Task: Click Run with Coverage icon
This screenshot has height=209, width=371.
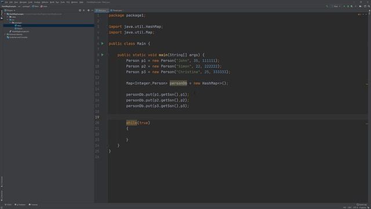Action: 352,6
